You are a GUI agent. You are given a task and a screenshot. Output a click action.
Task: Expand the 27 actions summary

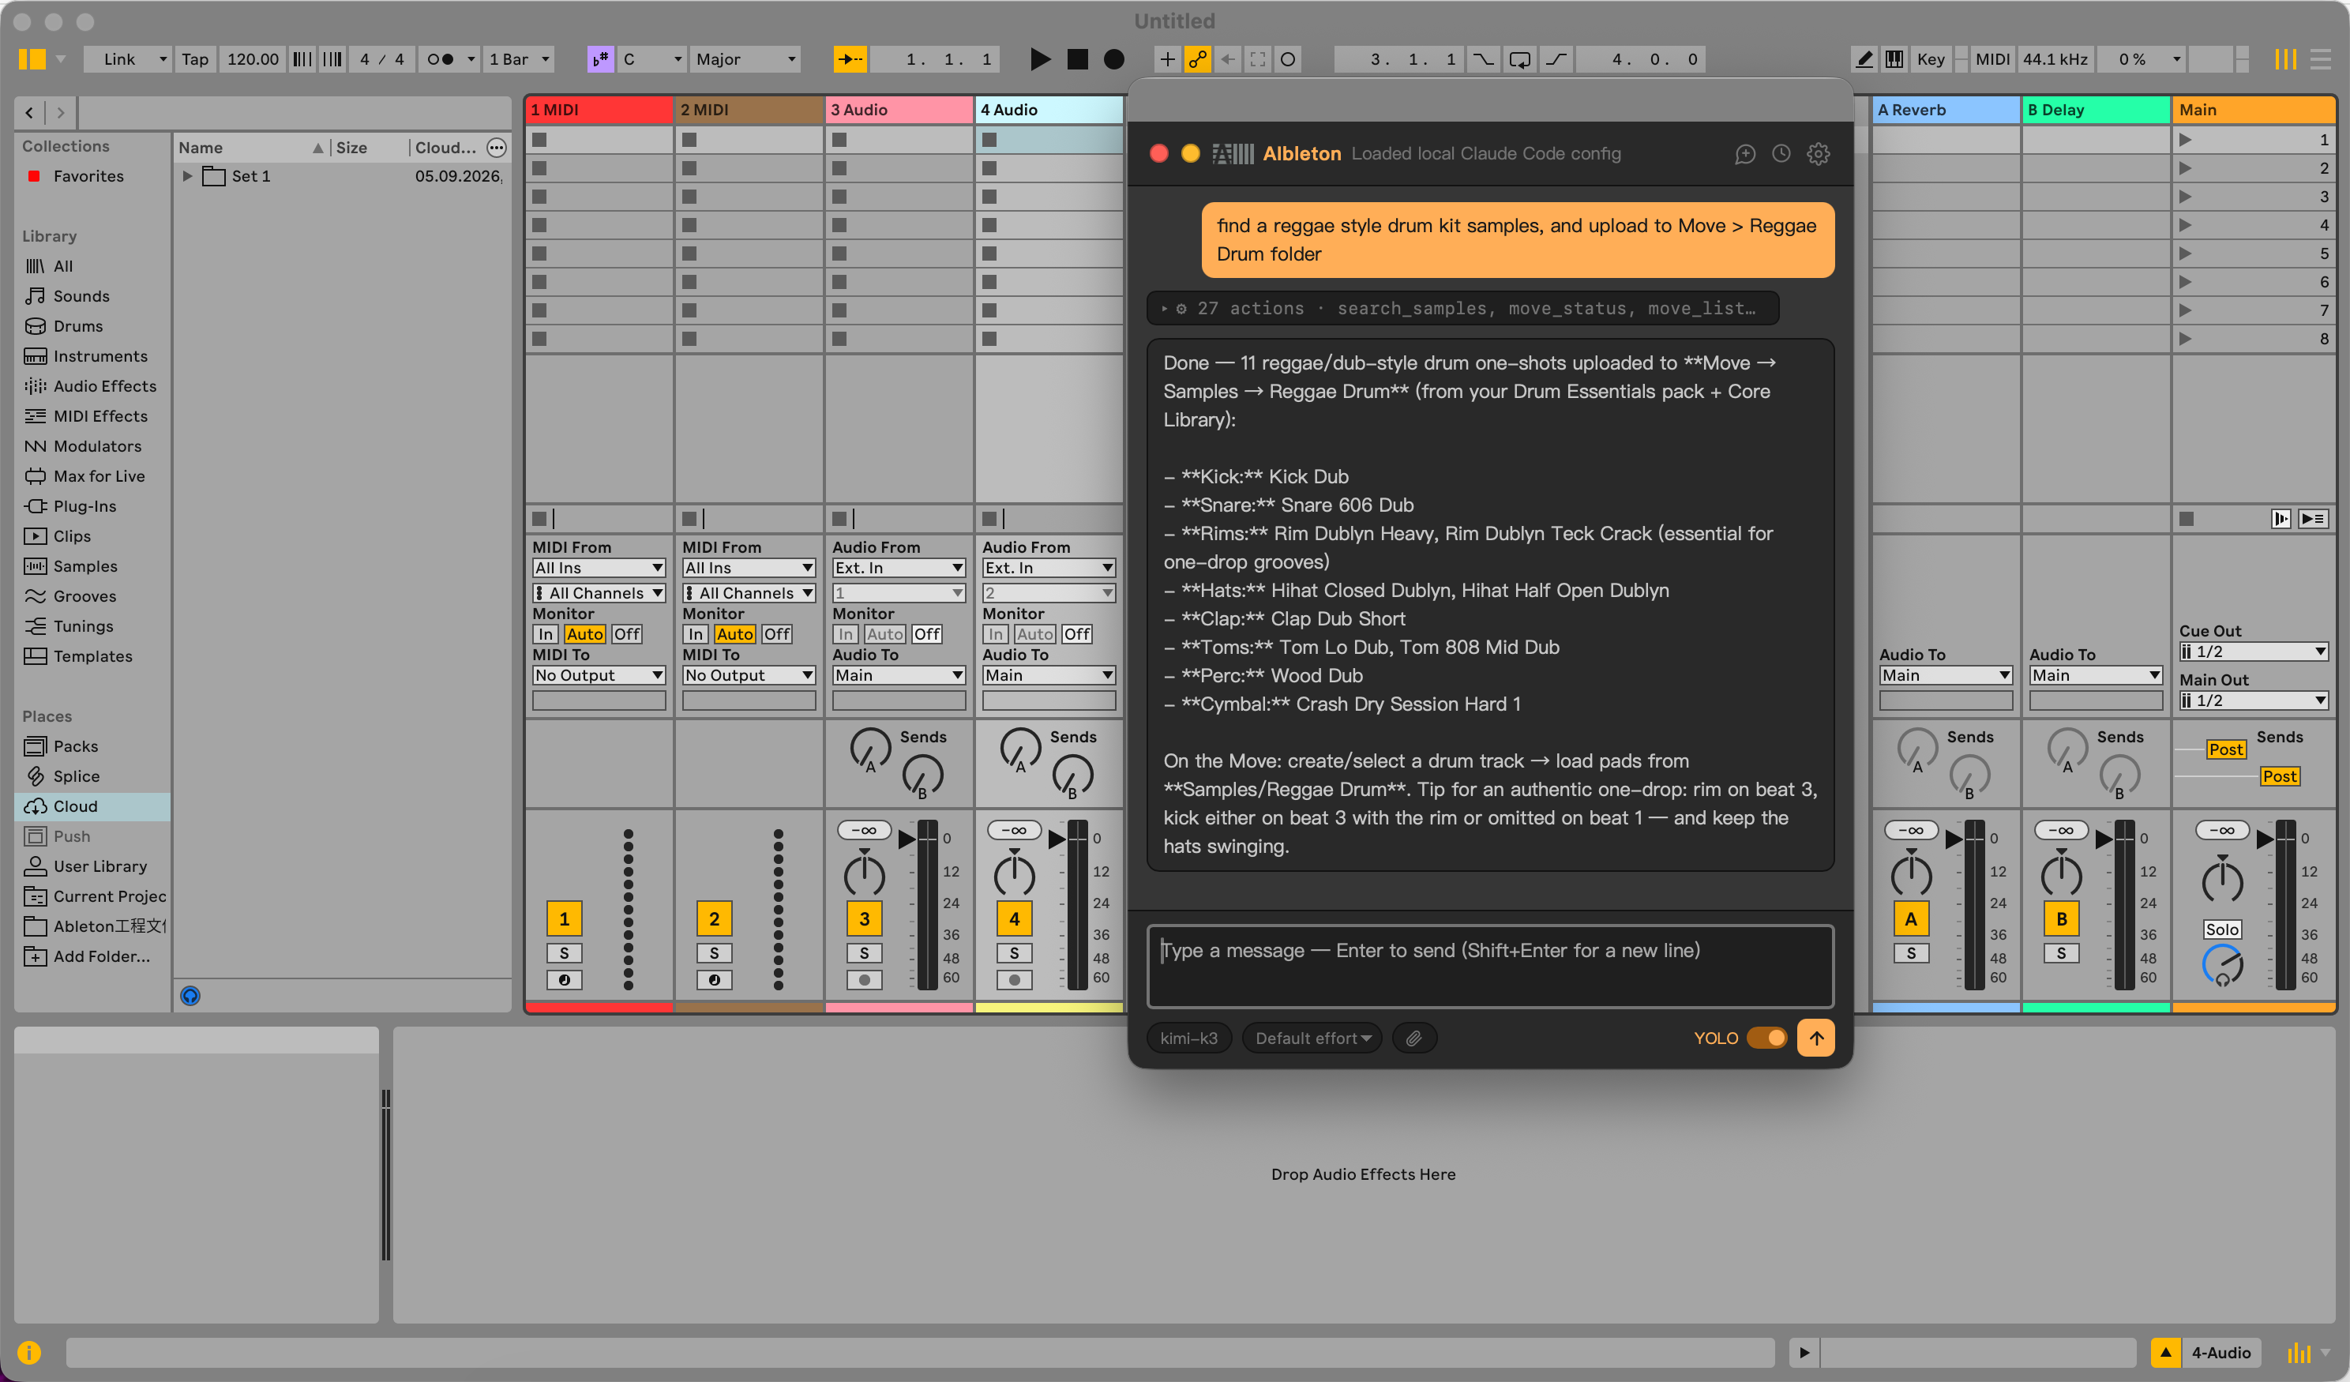click(1462, 308)
